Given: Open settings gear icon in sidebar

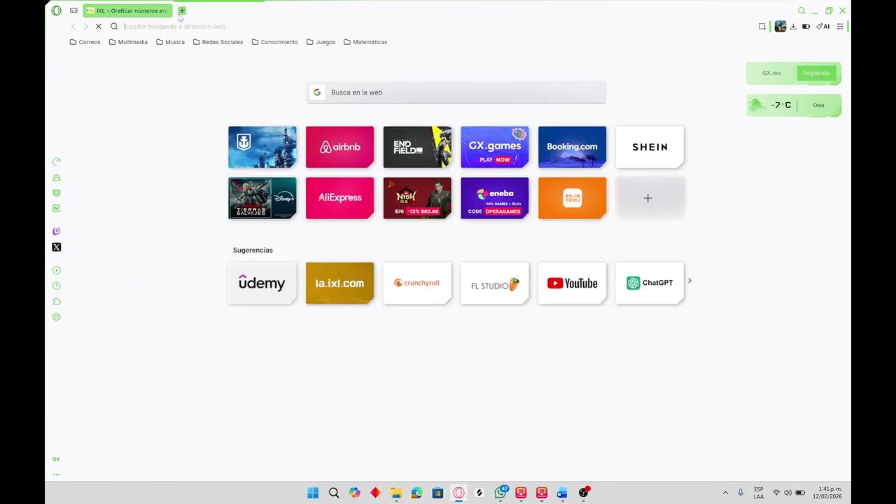Looking at the screenshot, I should coord(57,317).
